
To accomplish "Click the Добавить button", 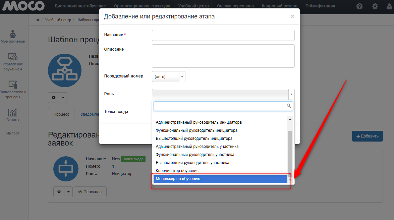I will coord(368,136).
